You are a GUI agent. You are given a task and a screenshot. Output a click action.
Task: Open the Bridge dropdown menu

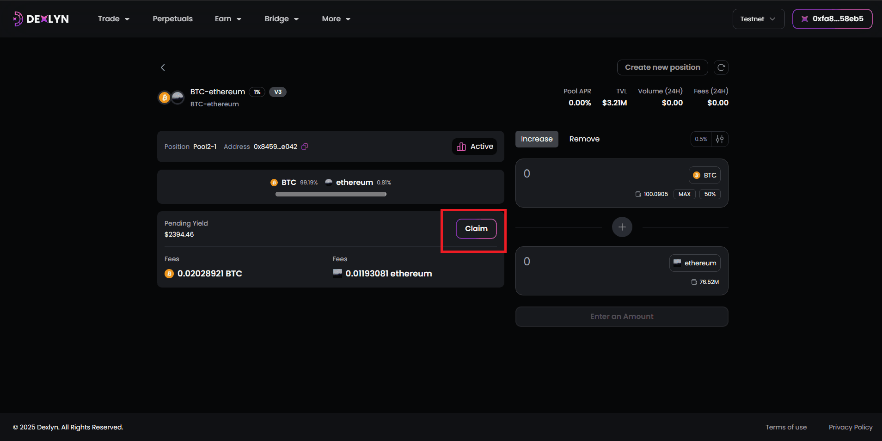pyautogui.click(x=281, y=19)
